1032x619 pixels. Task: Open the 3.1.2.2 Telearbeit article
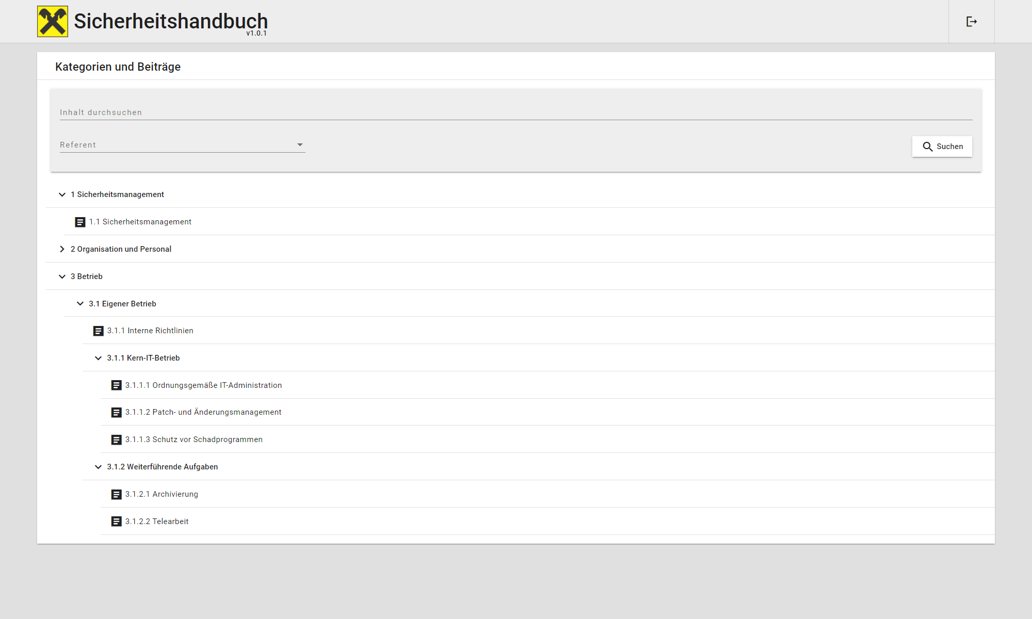click(157, 522)
